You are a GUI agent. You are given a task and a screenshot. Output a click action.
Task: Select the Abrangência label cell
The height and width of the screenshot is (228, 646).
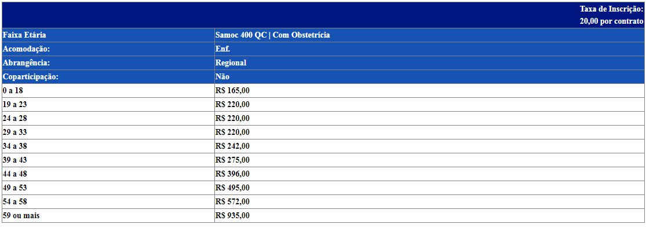point(108,63)
